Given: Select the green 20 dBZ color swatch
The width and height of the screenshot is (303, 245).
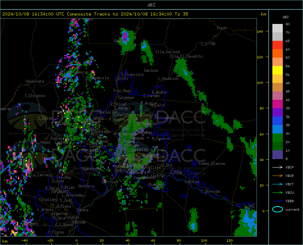Looking at the screenshot, I should click(277, 138).
